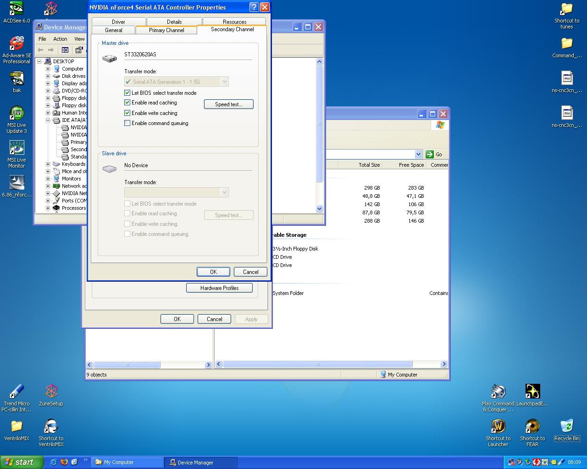Click the context help question mark button

point(254,7)
